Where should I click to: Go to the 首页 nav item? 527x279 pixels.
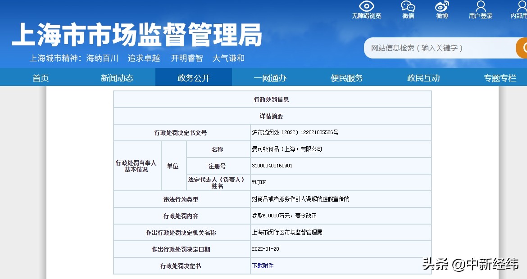point(41,78)
